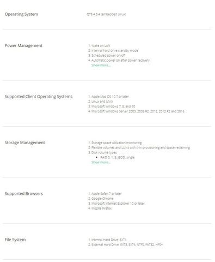Click the File System heading
This screenshot has width=215, height=262.
coord(15,240)
